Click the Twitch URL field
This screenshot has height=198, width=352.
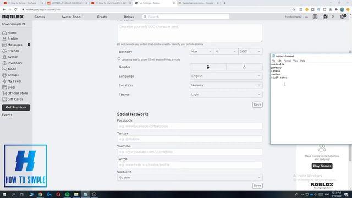190,165
